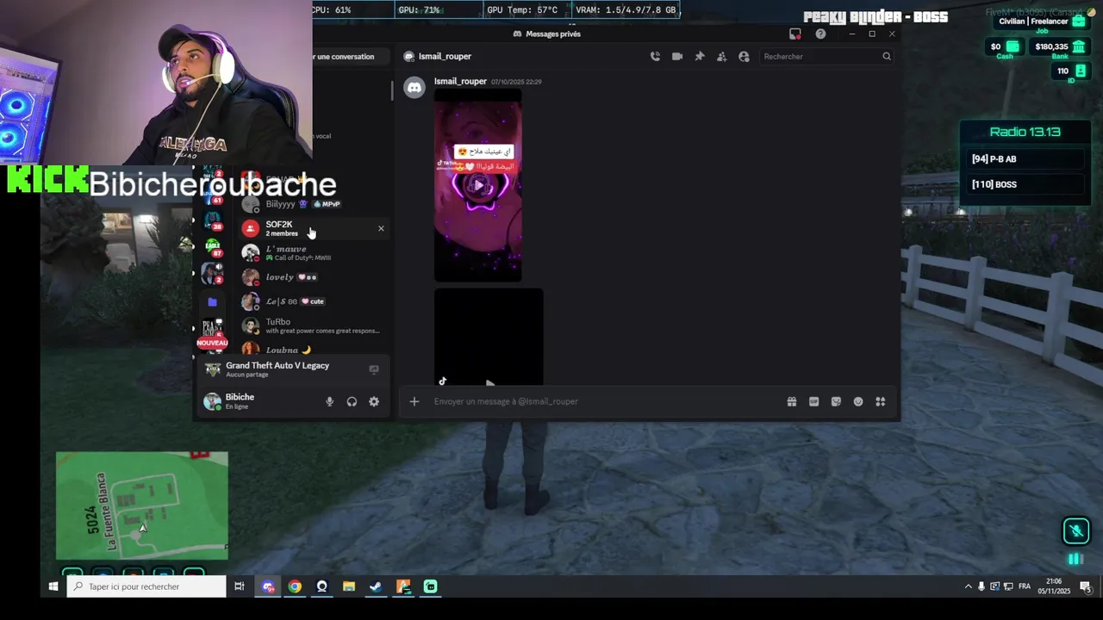This screenshot has width=1103, height=620.
Task: Click the Ismail_rouper message author name
Action: coord(460,81)
